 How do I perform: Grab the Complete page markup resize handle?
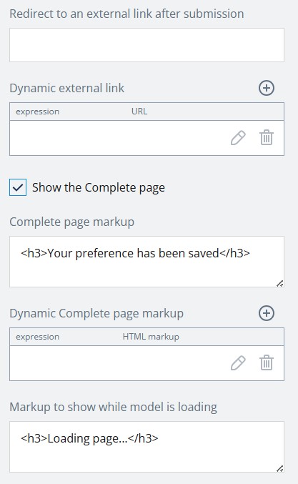click(x=280, y=283)
